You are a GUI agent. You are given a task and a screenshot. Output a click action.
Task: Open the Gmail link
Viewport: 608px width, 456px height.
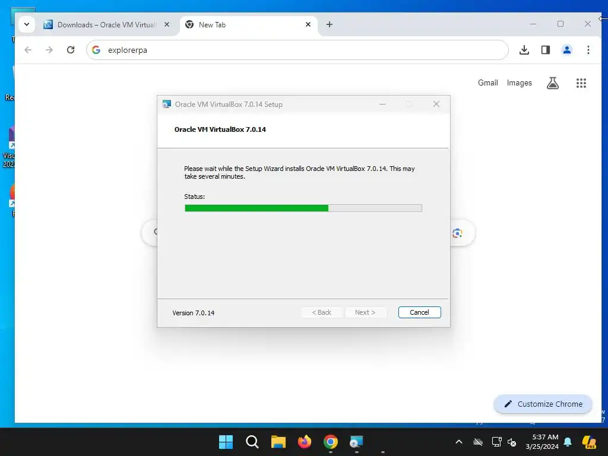pos(488,83)
